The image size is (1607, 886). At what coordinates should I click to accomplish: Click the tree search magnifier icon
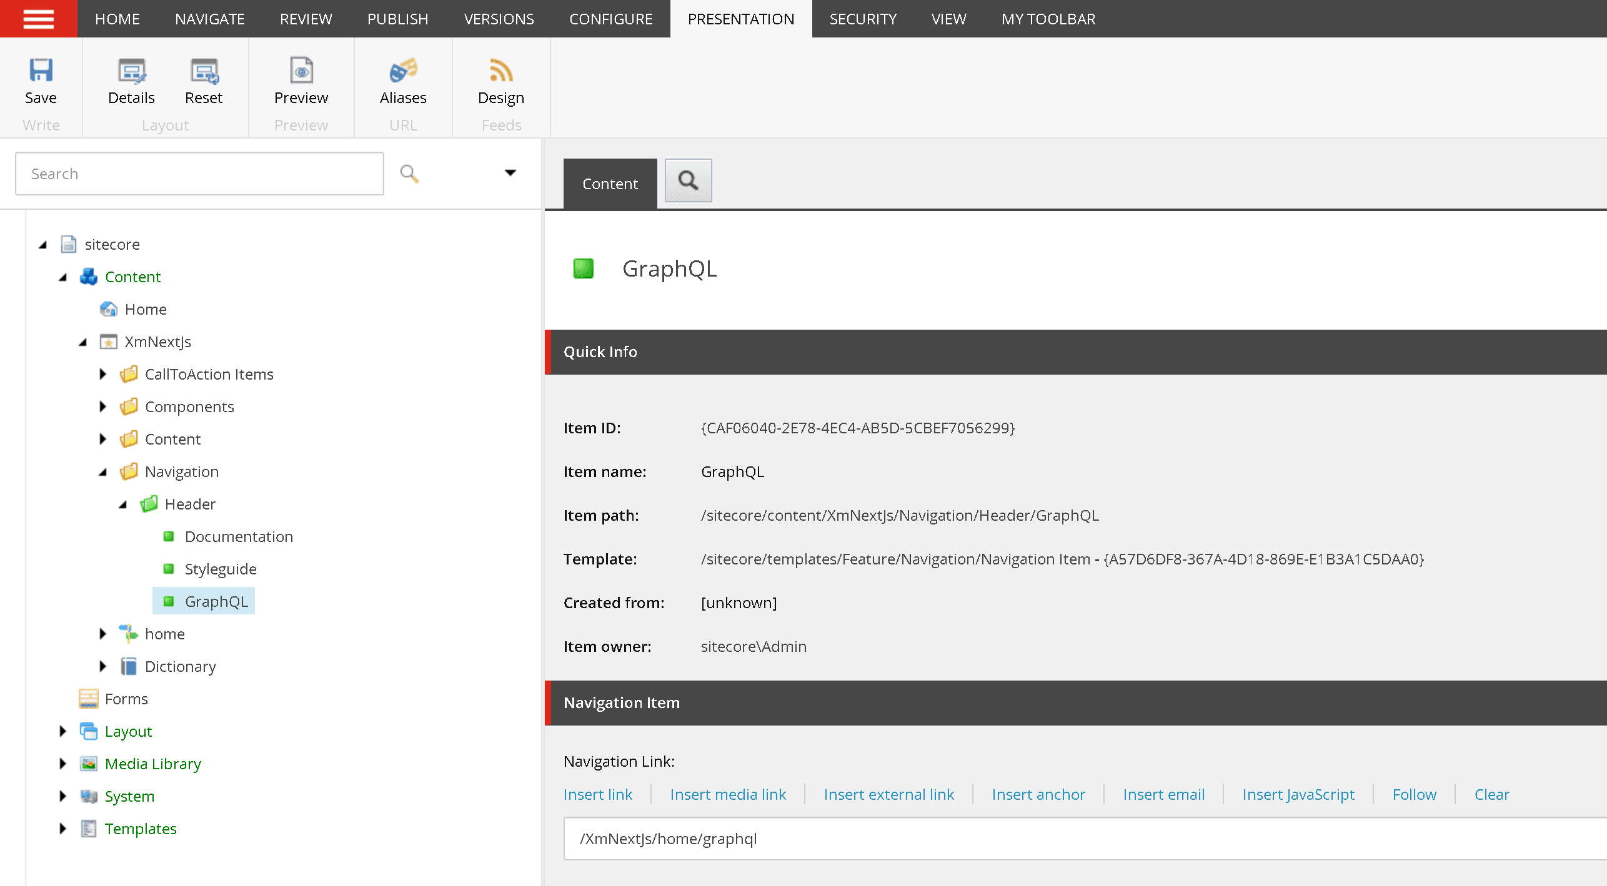point(409,174)
